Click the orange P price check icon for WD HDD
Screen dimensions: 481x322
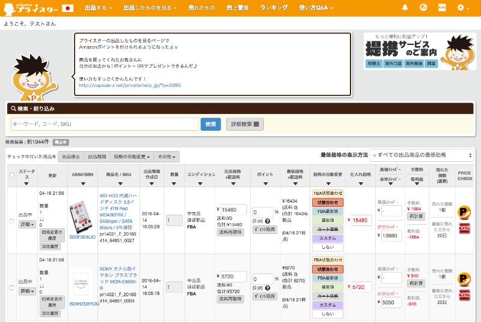tap(464, 212)
